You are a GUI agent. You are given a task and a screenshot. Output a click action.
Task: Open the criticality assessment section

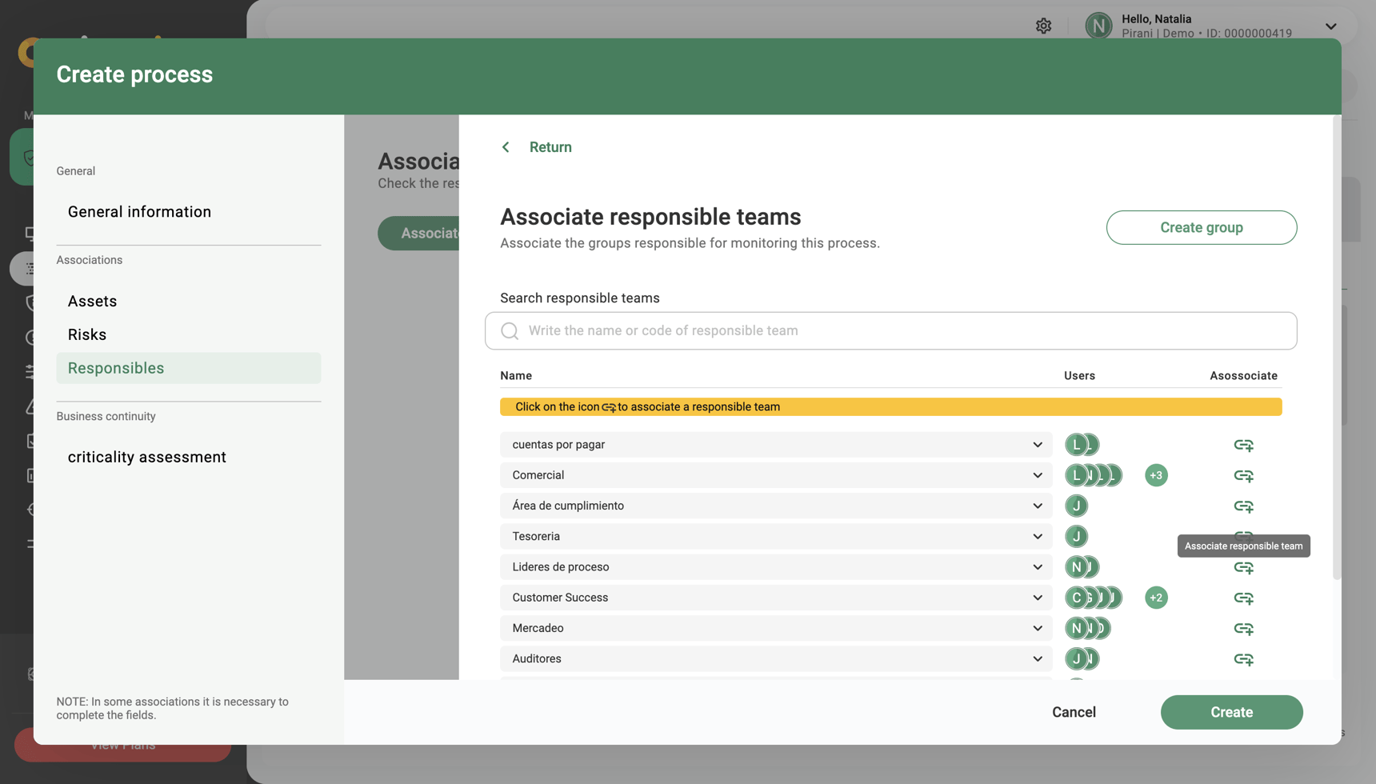(146, 457)
